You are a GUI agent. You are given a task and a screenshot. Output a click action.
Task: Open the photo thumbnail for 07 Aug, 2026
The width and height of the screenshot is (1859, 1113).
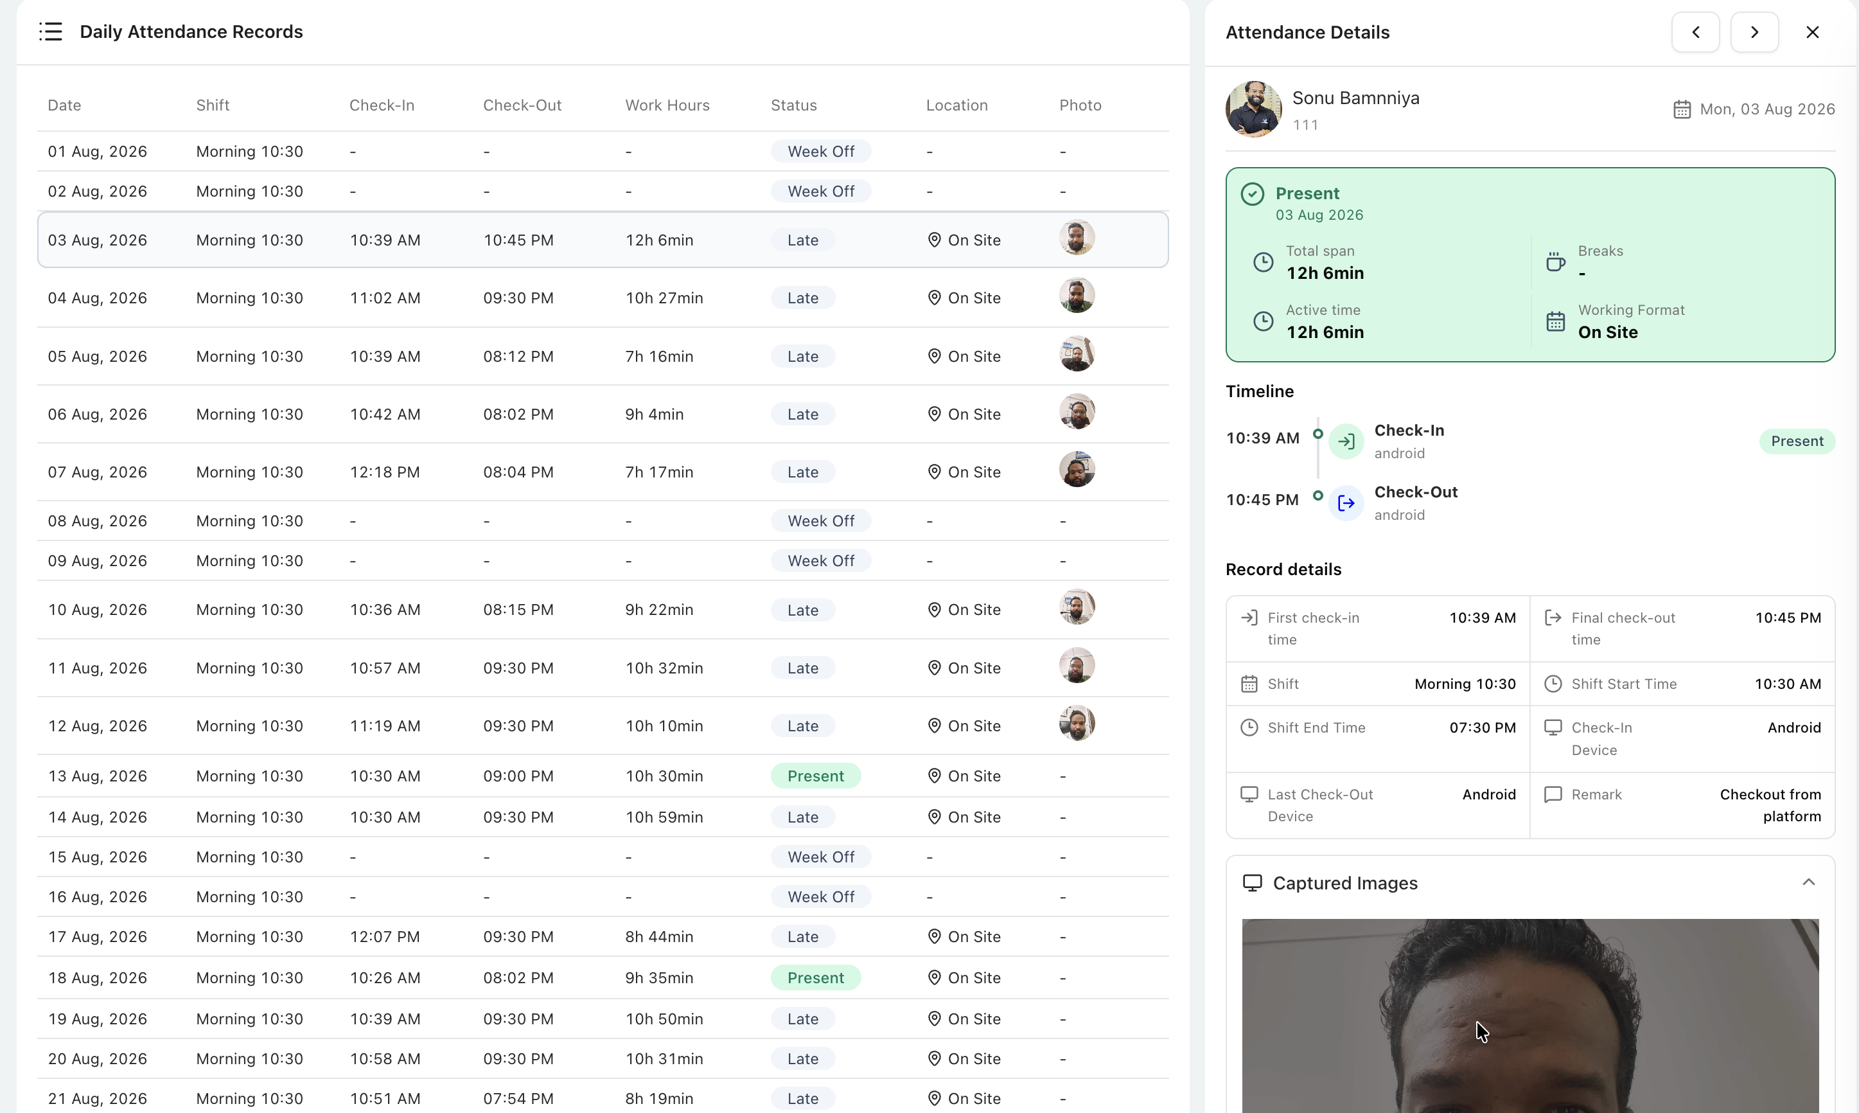(1077, 470)
